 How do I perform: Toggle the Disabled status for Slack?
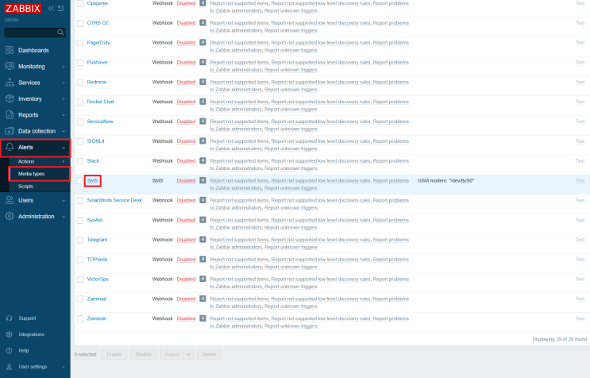point(186,161)
